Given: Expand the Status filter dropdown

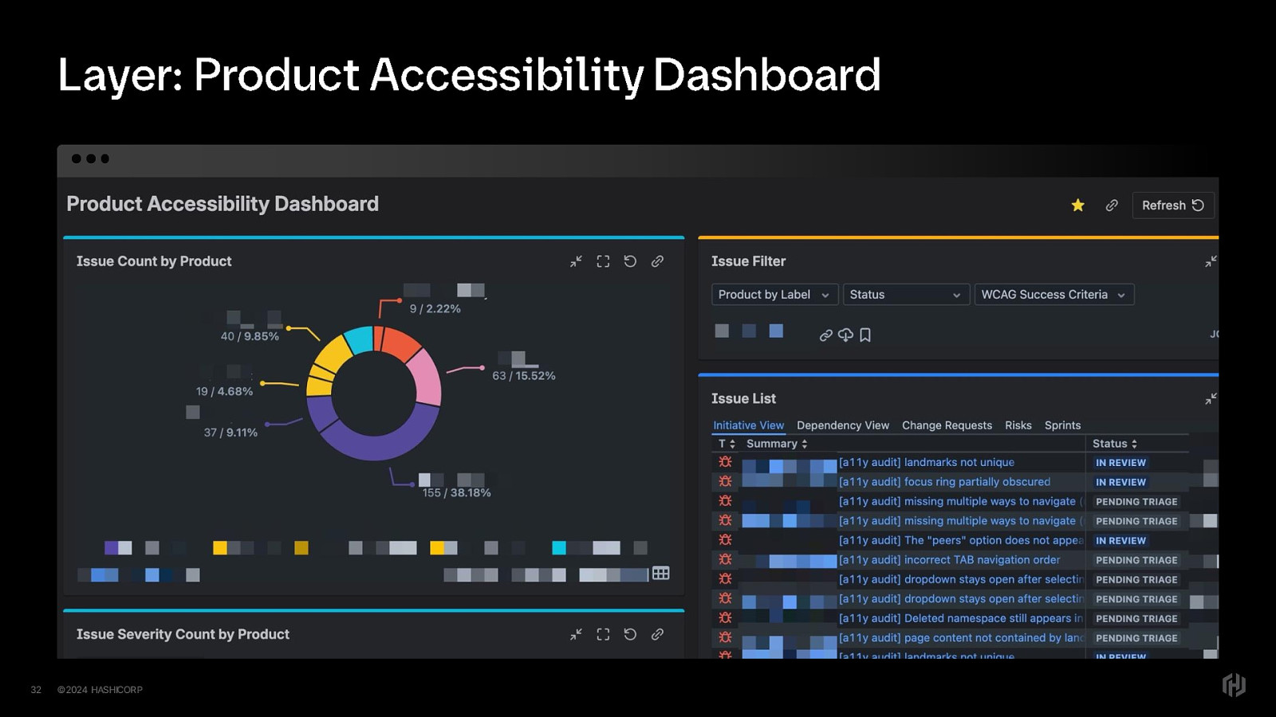Looking at the screenshot, I should (905, 295).
